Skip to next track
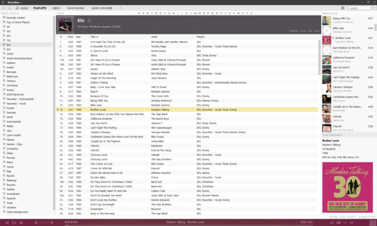Screen dimensions: 377x226 (x=21, y=223)
